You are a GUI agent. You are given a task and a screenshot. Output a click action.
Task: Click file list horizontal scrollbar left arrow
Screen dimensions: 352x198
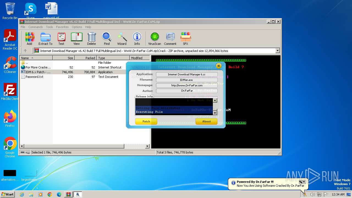[22, 146]
